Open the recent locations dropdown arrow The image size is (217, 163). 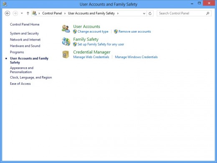[x=22, y=13]
